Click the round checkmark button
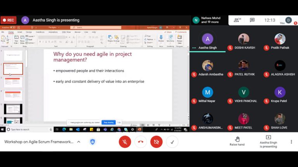Image resolution: width=298 pixels, height=167 pixels. coord(172,142)
